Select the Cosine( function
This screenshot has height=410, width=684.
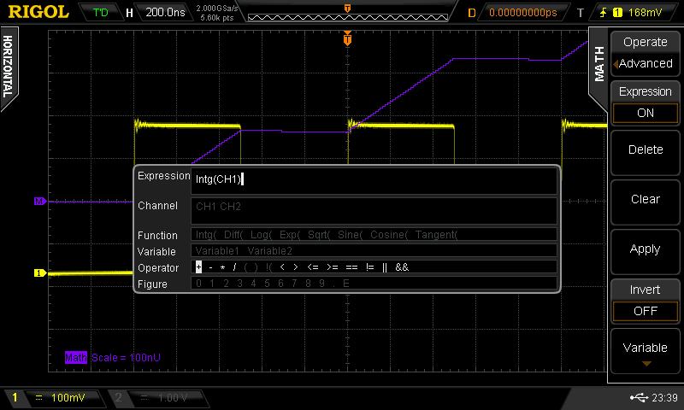tap(389, 235)
